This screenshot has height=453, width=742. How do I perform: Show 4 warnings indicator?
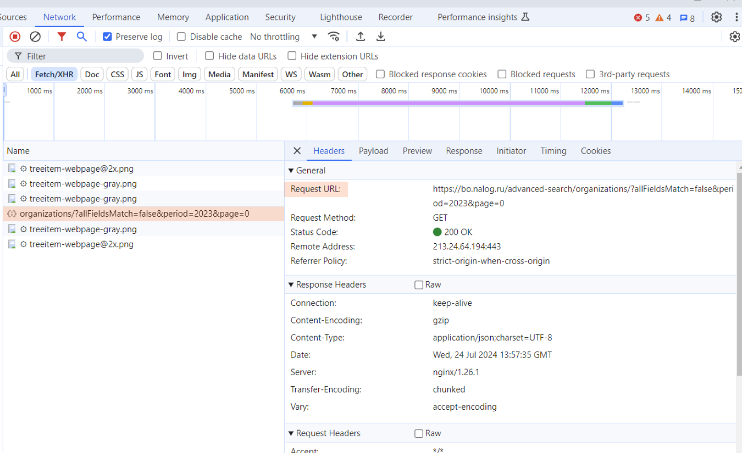coord(663,18)
